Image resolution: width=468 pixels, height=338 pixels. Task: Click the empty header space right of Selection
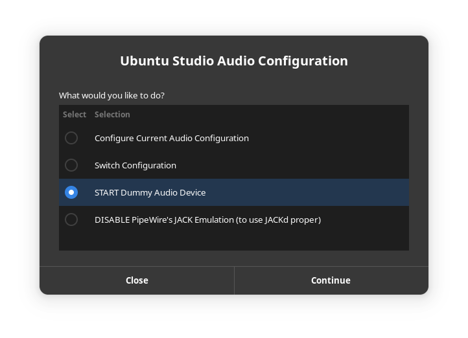[x=292, y=115]
